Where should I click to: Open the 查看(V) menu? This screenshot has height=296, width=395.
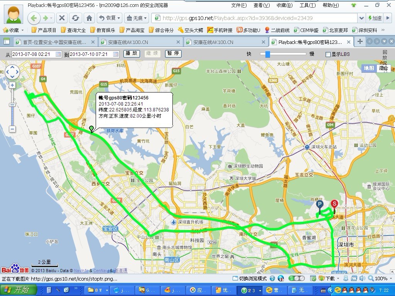point(262,5)
